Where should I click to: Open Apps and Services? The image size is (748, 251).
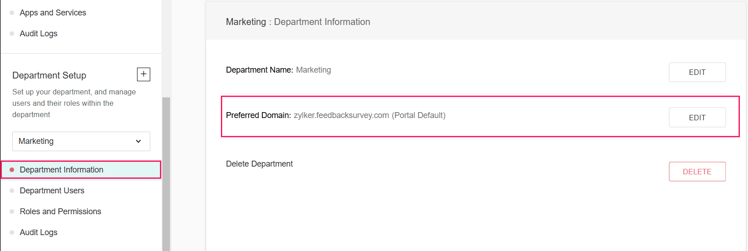point(53,13)
